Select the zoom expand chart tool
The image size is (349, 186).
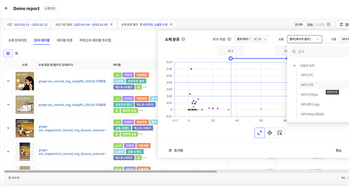coord(260,133)
